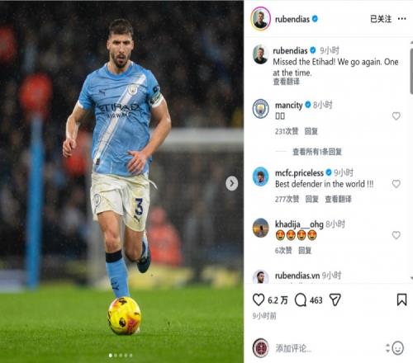Open the mcfc.priceless profile link
This screenshot has height=363, width=413.
coord(299,172)
